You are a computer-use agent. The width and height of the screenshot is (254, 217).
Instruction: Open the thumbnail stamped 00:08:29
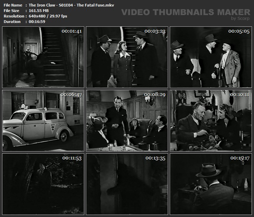pyautogui.click(x=127, y=121)
